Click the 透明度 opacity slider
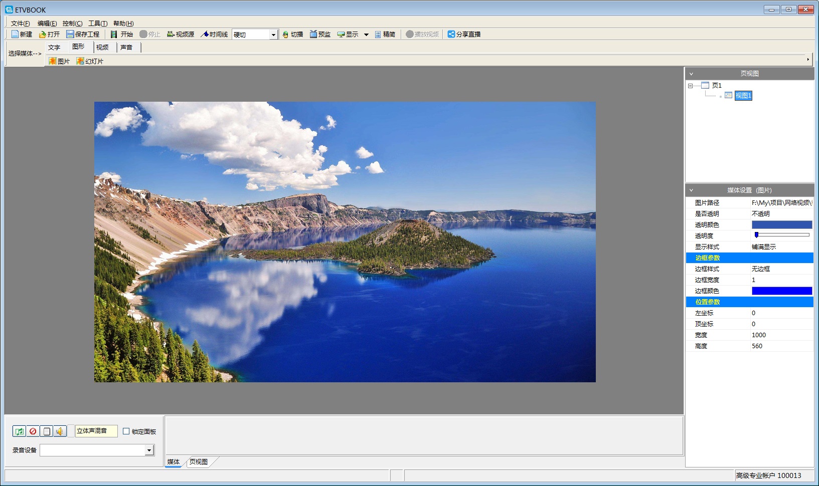 (782, 235)
